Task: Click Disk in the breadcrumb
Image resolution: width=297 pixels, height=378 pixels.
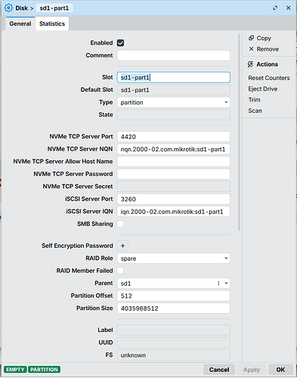Action: tap(21, 8)
